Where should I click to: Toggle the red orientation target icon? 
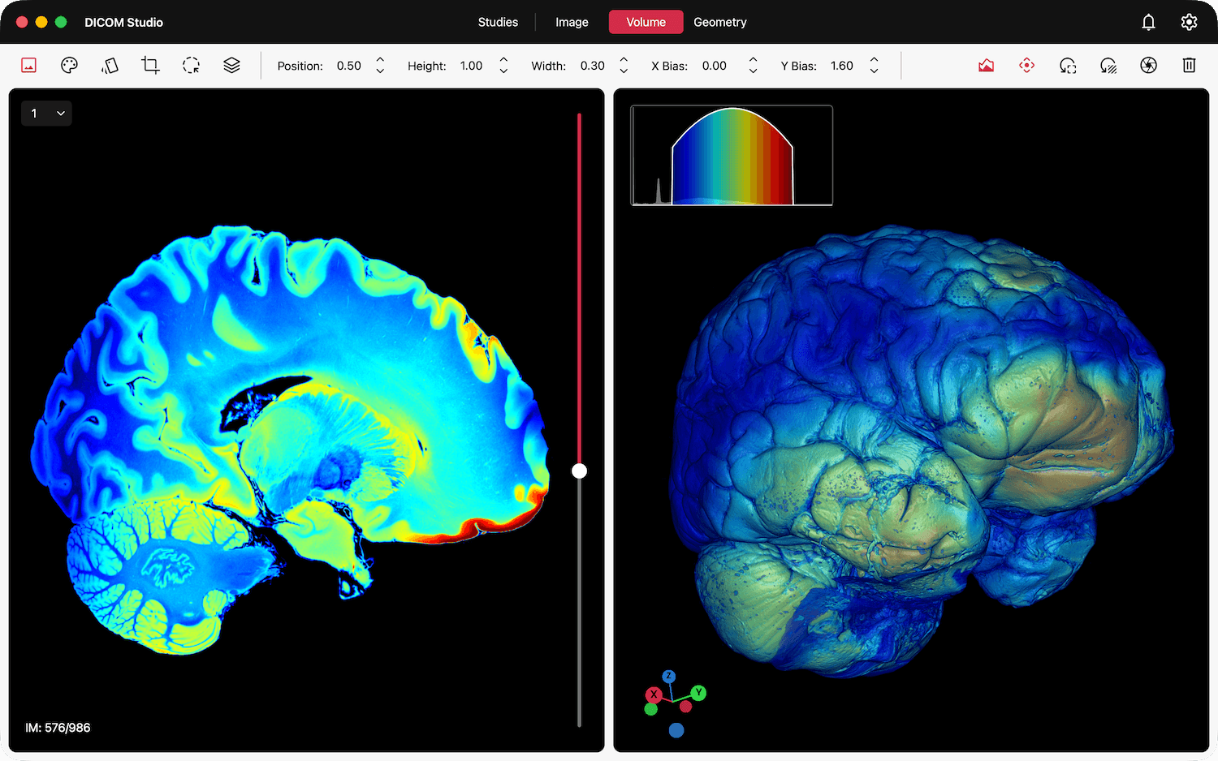tap(1027, 66)
